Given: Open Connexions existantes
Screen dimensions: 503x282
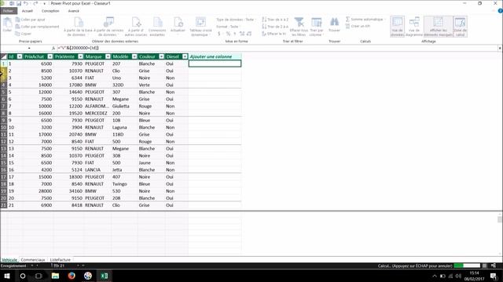Looking at the screenshot, I should pos(157,26).
